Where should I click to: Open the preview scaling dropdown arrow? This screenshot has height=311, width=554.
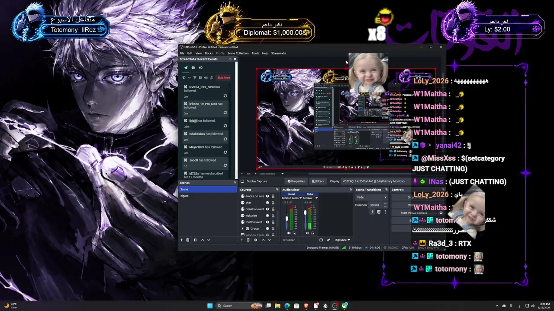[x=283, y=174]
